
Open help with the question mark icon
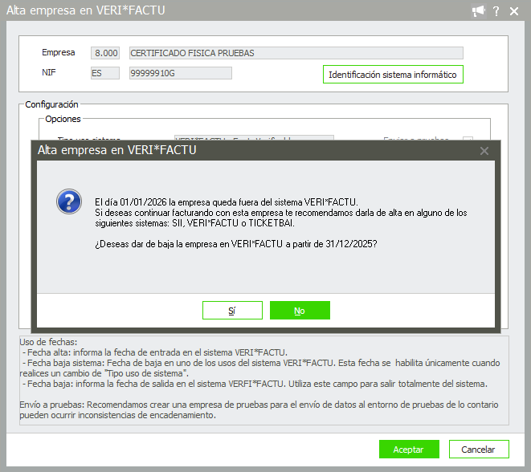[497, 10]
